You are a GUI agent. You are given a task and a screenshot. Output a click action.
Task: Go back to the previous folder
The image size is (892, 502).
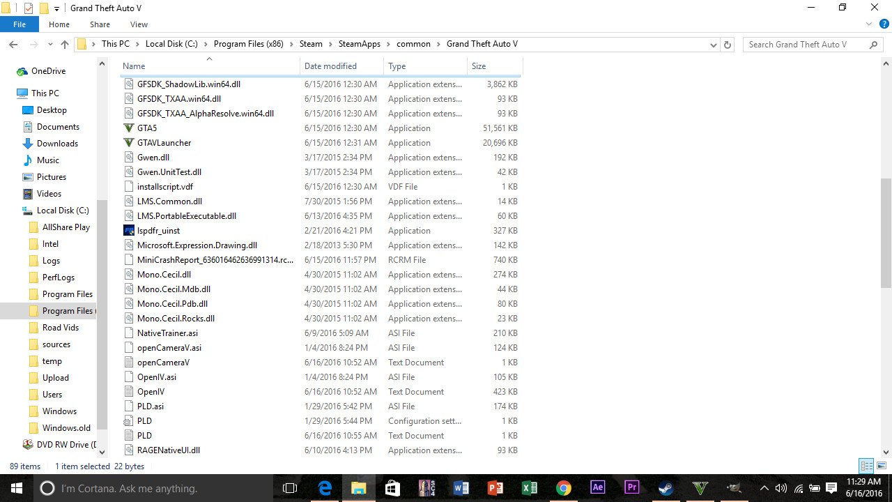click(x=13, y=44)
